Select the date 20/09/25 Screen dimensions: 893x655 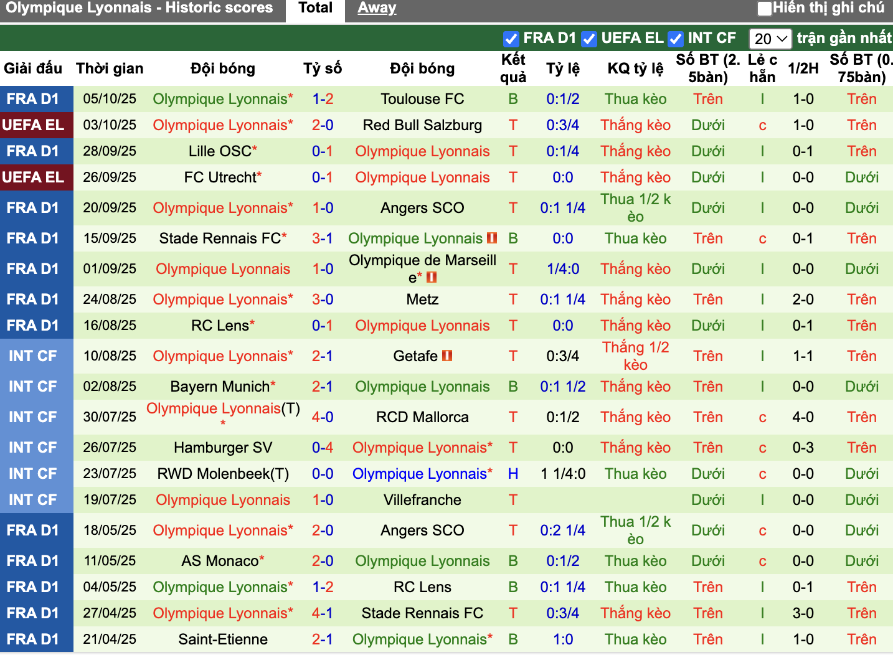[x=110, y=208]
